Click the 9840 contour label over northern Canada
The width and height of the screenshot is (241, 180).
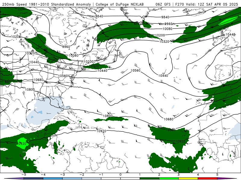tap(99, 16)
